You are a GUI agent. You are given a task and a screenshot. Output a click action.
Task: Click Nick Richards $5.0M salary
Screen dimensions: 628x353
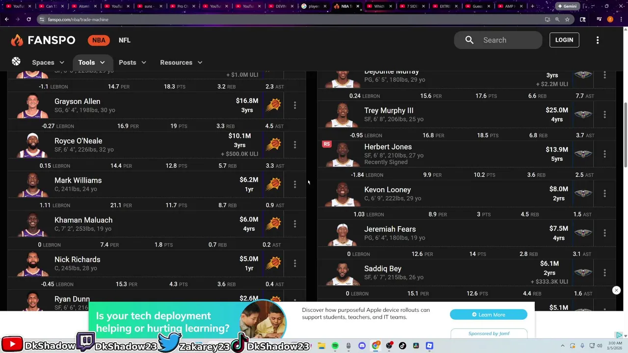249,259
